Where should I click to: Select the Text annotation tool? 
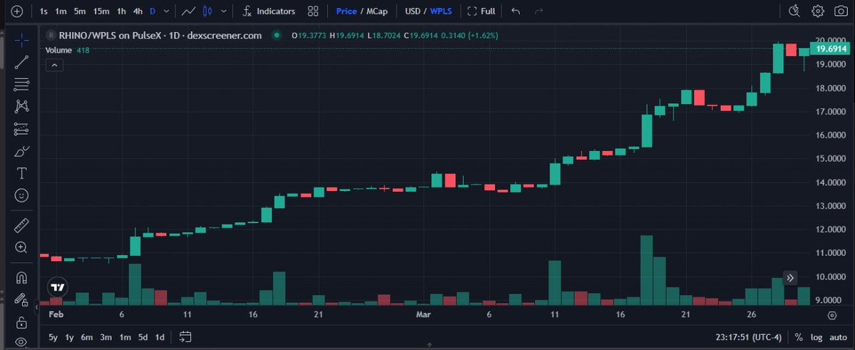[21, 173]
